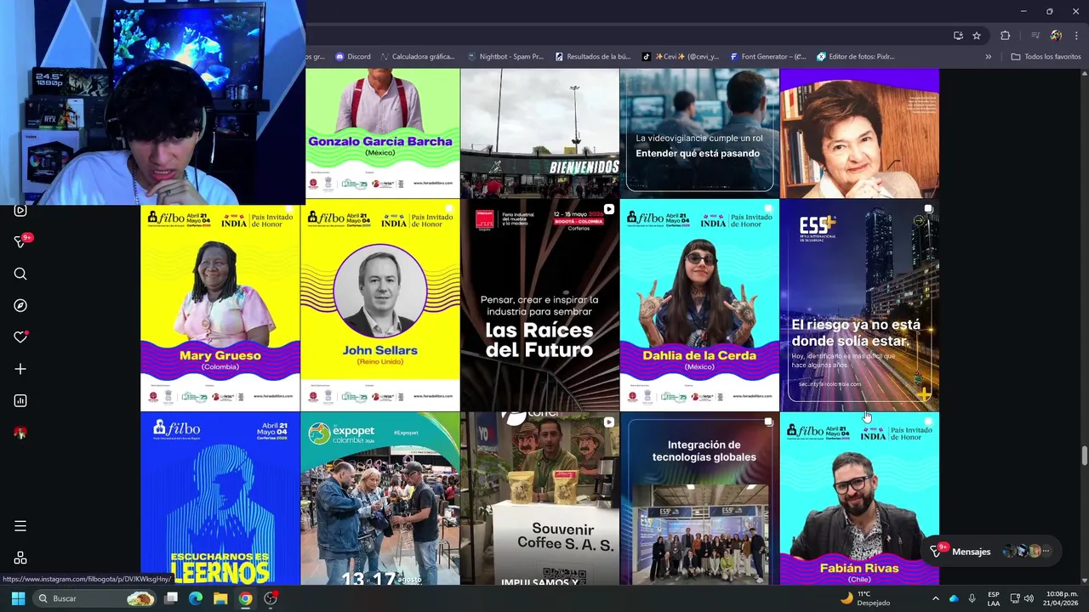
Task: Launch Microsoft Edge from taskbar
Action: (196, 598)
